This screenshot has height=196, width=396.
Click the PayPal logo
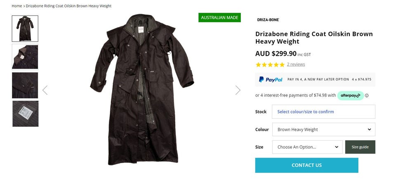click(x=271, y=79)
